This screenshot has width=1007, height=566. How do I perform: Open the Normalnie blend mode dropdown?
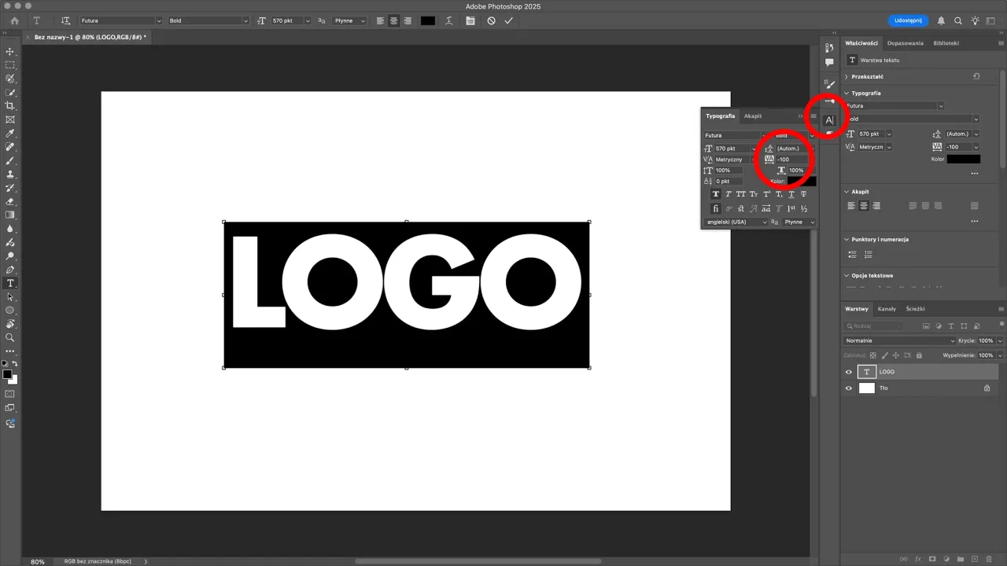point(897,340)
